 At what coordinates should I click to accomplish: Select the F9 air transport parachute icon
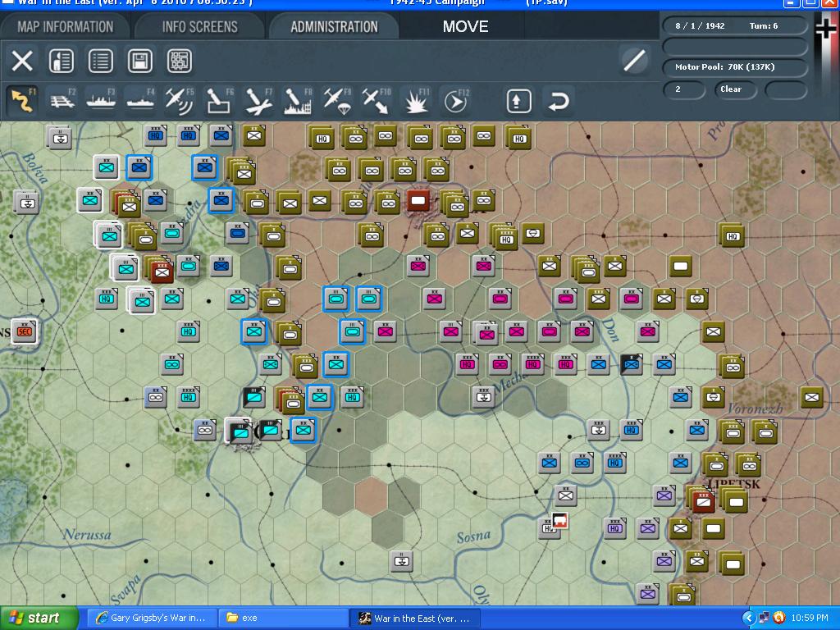pyautogui.click(x=337, y=101)
